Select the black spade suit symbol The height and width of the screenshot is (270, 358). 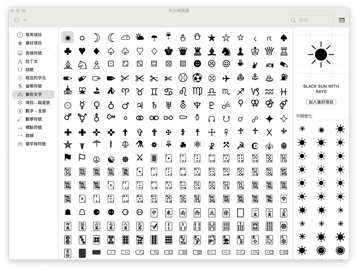[284, 38]
